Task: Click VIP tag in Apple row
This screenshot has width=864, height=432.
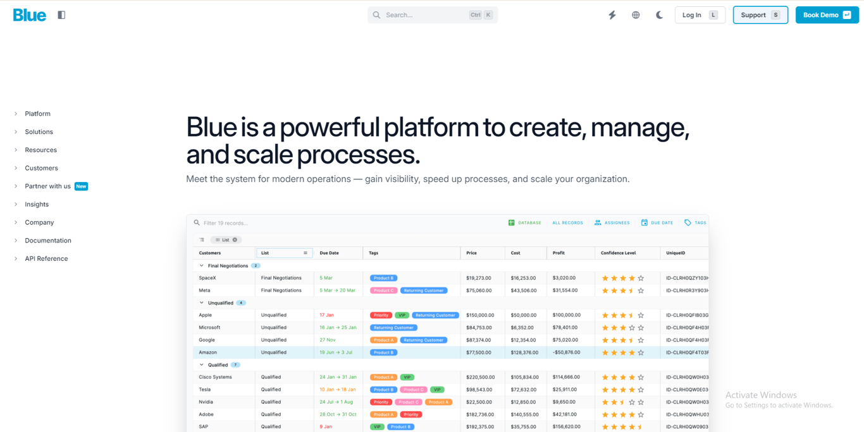Action: click(402, 315)
